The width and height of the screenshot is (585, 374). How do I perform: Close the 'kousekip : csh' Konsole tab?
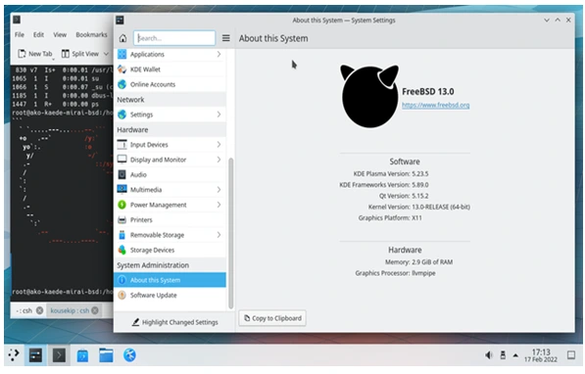pos(95,310)
